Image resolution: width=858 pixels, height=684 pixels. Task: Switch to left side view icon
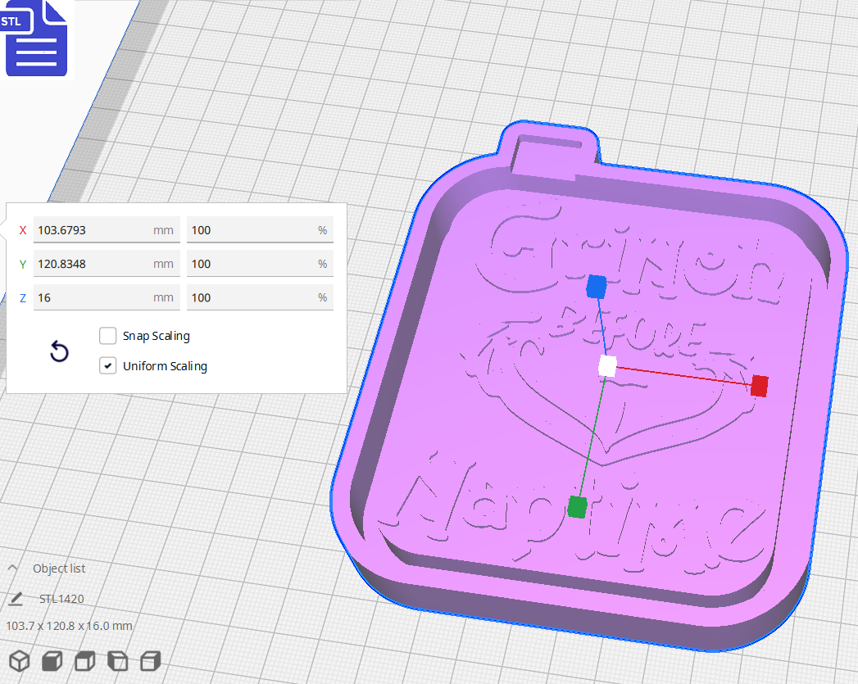(117, 660)
